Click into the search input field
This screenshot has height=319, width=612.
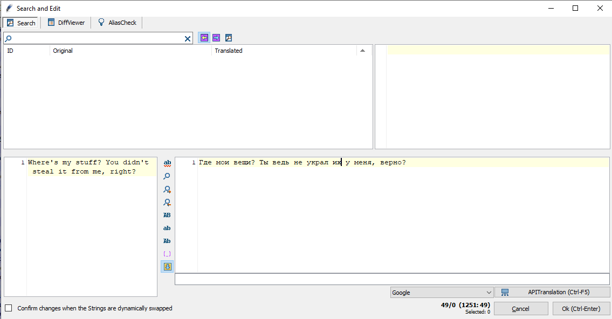98,38
